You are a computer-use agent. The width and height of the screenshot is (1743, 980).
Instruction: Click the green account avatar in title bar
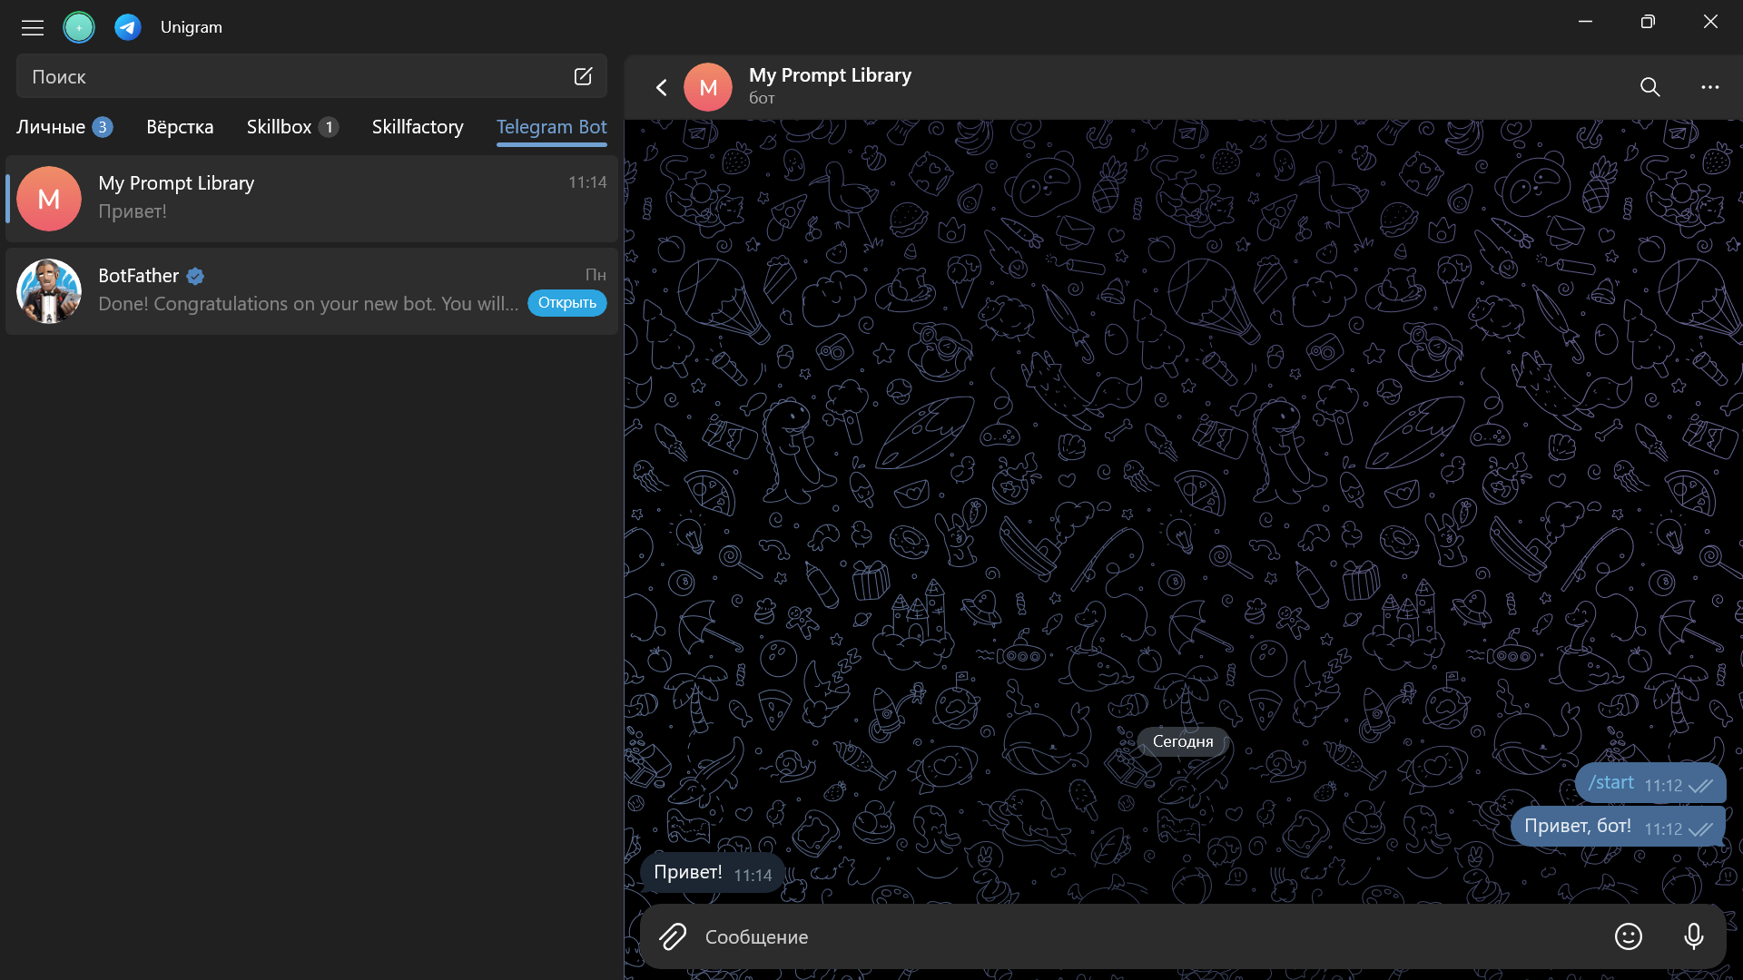pyautogui.click(x=79, y=27)
